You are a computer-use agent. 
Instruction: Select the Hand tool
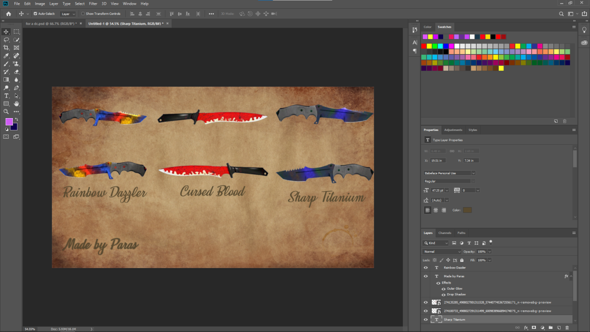coord(16,104)
